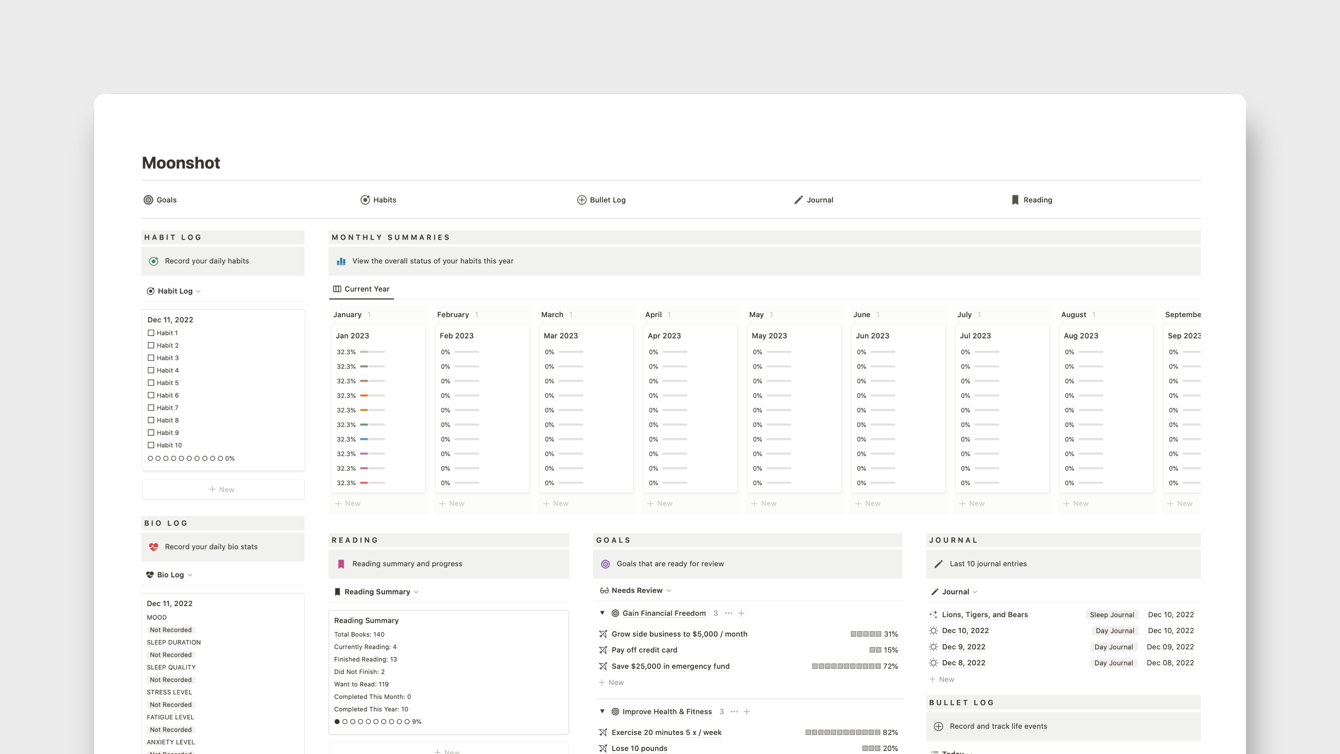Add new journal entry below Dec 8, 2022

point(942,680)
